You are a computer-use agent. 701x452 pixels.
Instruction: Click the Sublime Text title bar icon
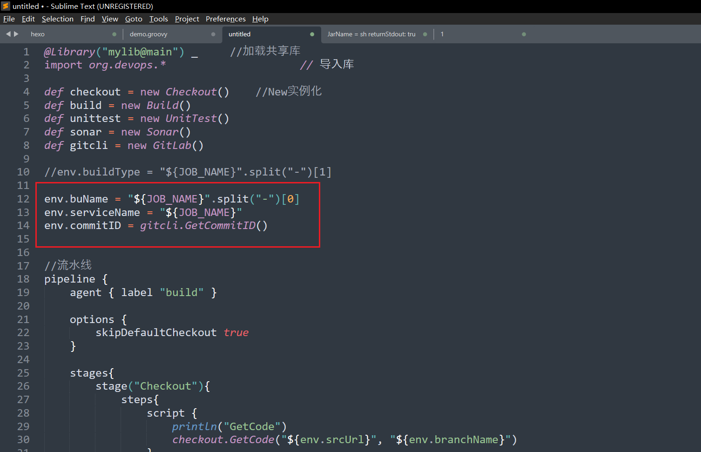pos(6,6)
